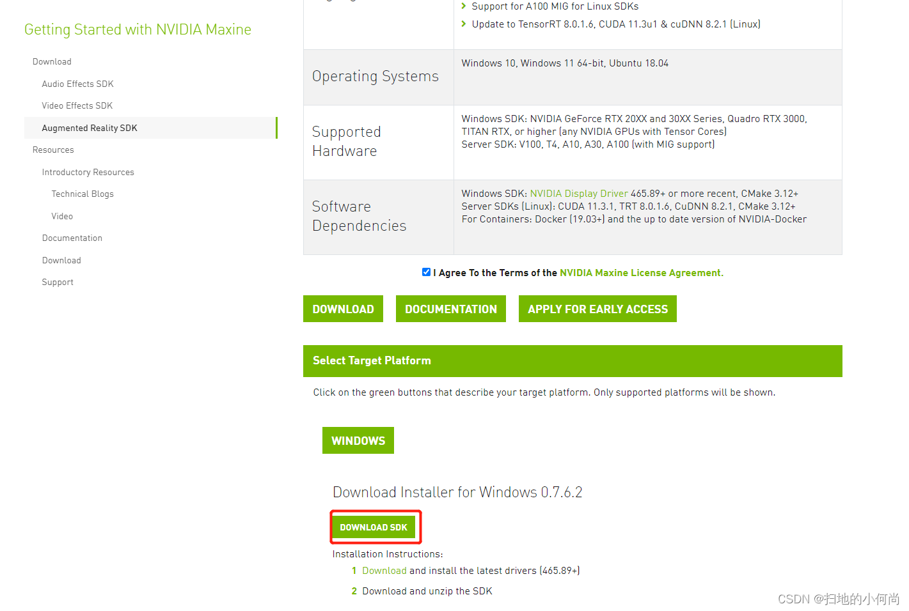909x611 pixels.
Task: Select the WINDOWS target platform button
Action: click(x=358, y=440)
